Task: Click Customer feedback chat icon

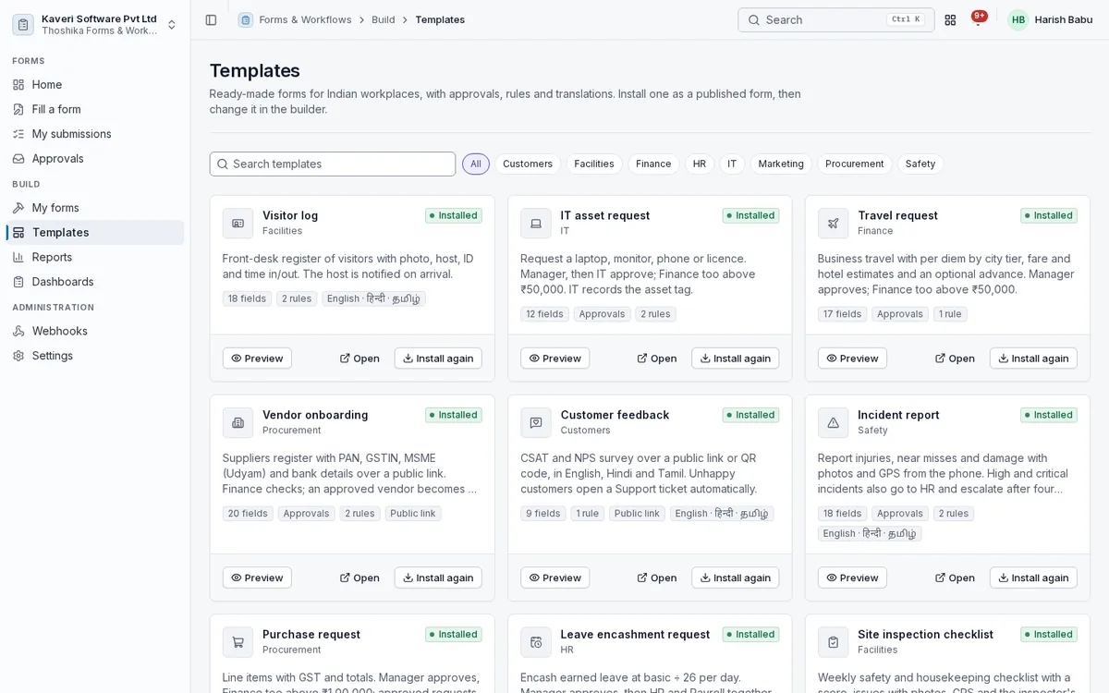Action: click(x=536, y=422)
